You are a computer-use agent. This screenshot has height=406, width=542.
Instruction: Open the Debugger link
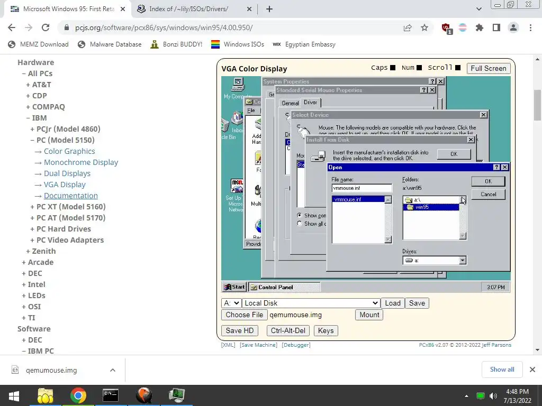(x=296, y=345)
